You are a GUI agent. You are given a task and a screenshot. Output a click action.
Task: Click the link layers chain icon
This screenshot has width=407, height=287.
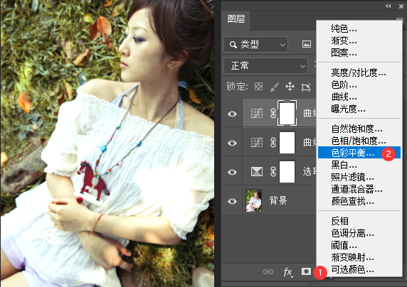click(268, 271)
